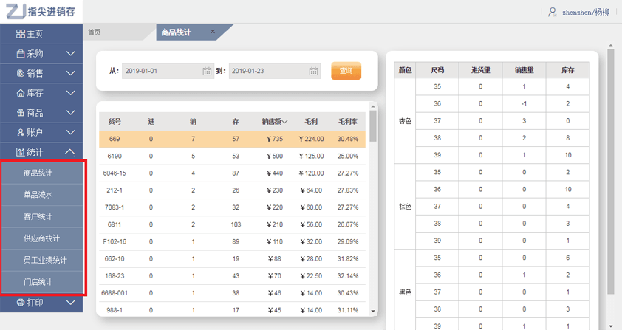Collapse the 统计 section chevron
Screen dimensions: 622x330
tap(71, 152)
